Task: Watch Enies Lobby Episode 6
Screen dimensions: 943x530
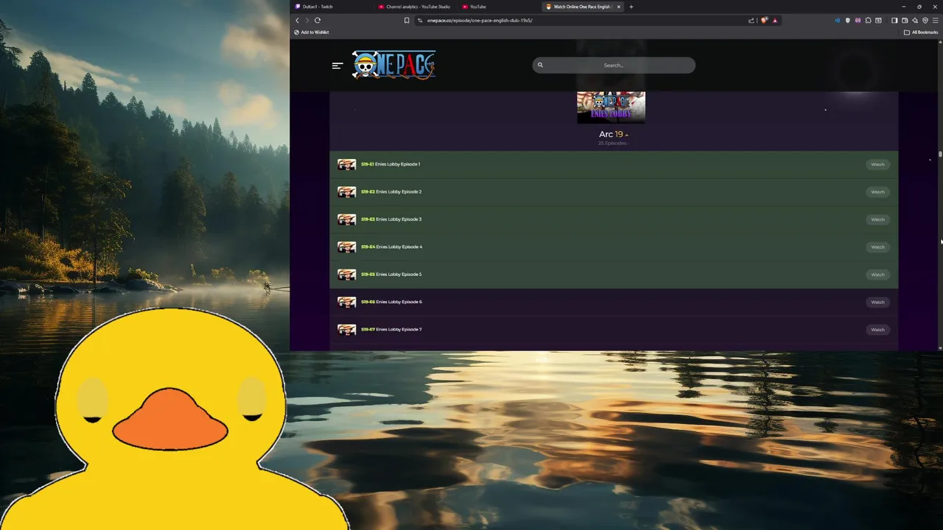Action: pyautogui.click(x=877, y=302)
